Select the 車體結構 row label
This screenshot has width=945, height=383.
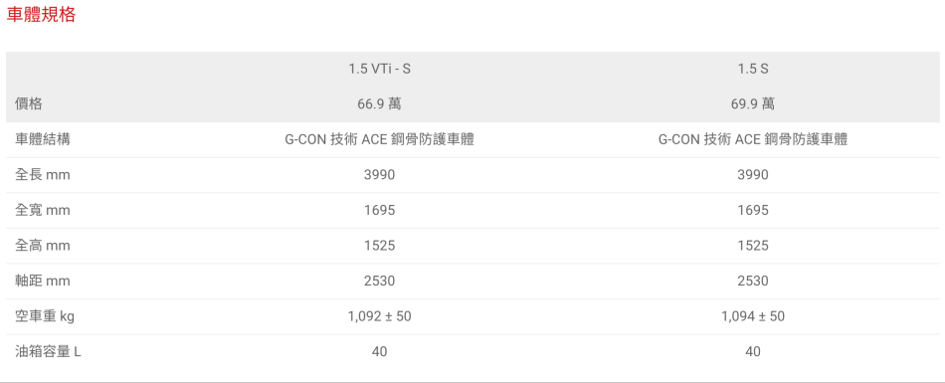(43, 140)
